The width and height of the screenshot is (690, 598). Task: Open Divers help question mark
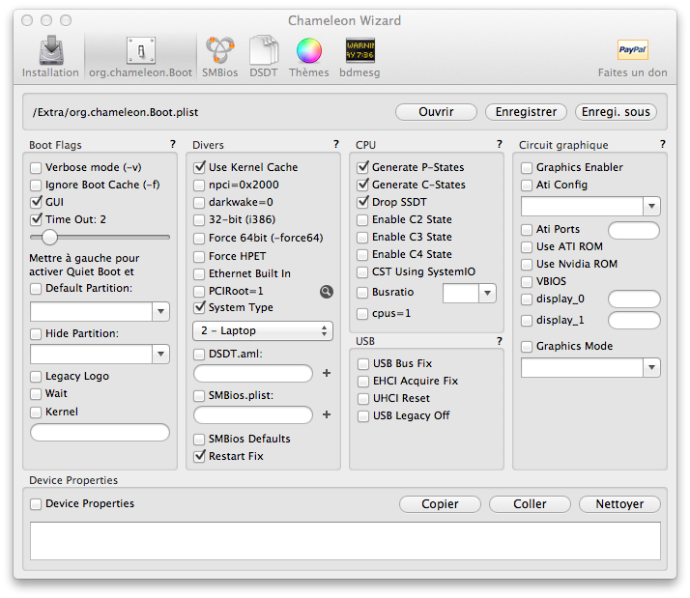coord(335,144)
